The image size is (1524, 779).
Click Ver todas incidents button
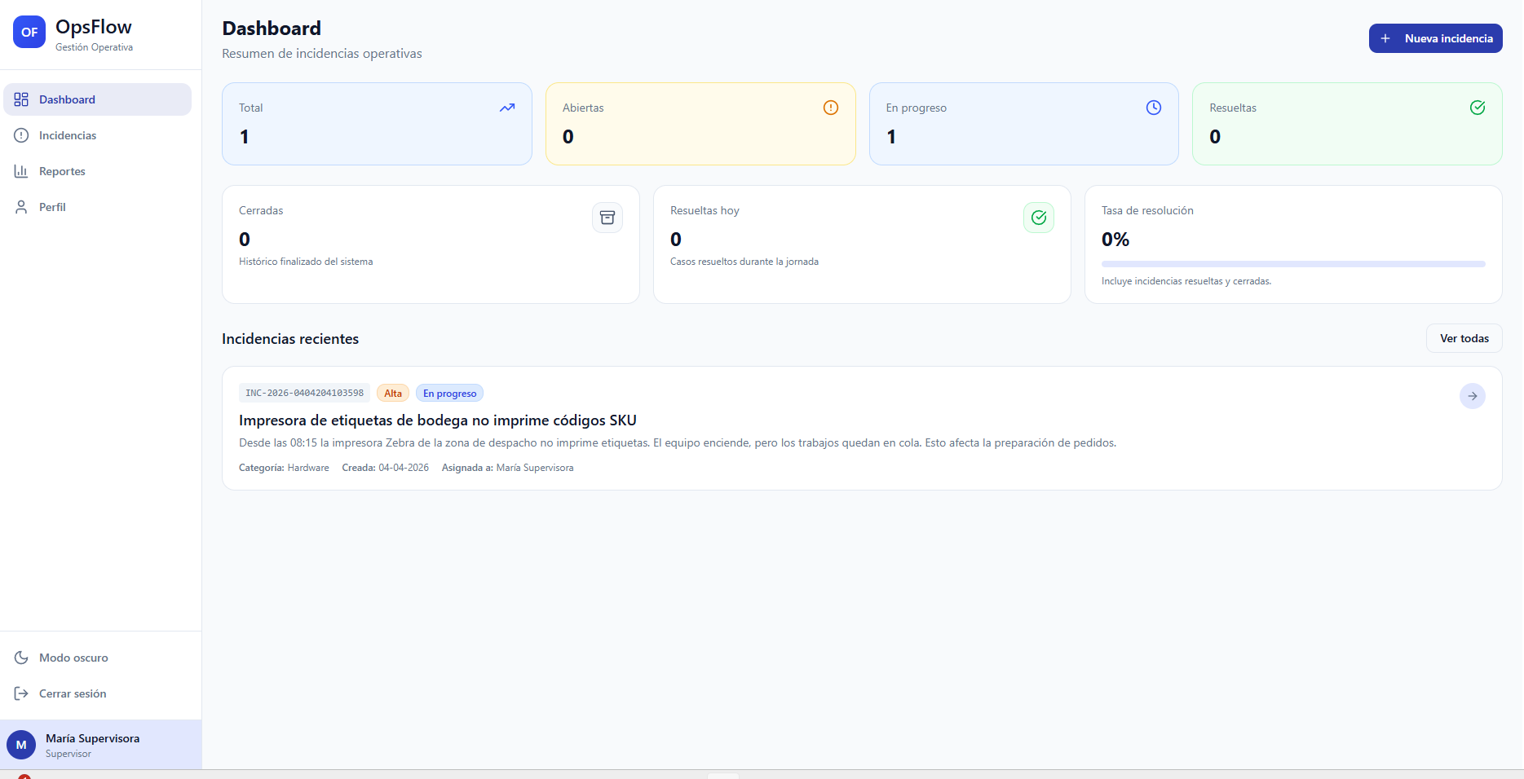click(x=1464, y=338)
